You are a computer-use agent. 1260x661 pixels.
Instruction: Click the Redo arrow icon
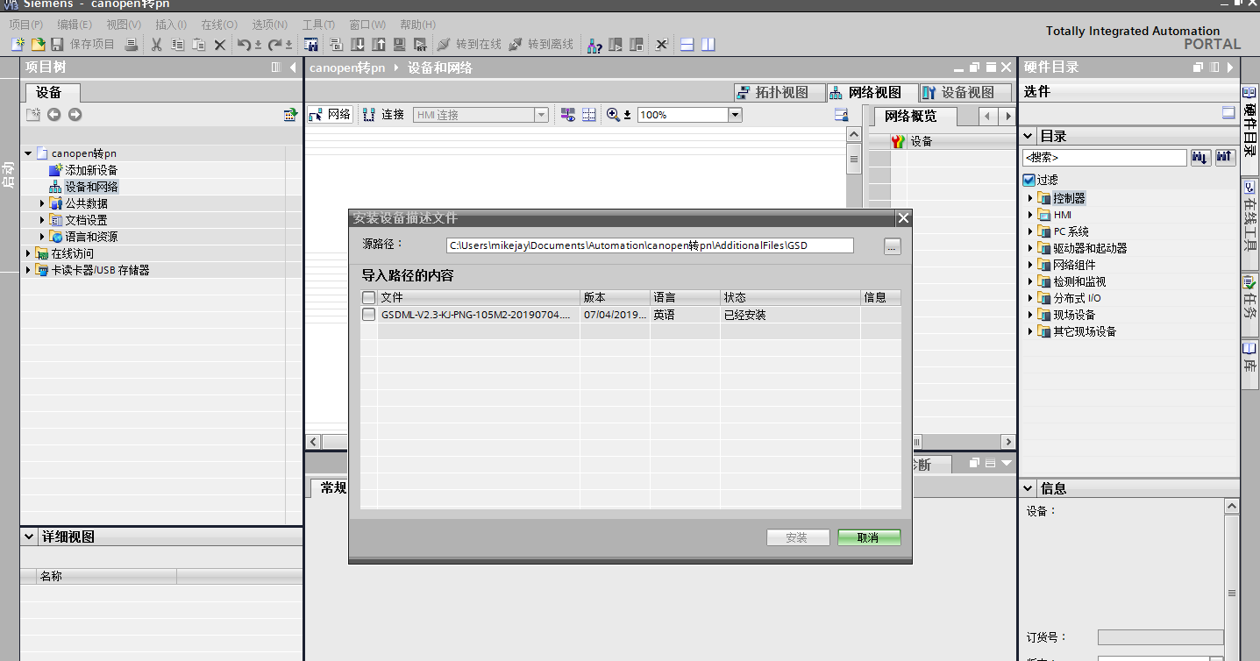[275, 44]
